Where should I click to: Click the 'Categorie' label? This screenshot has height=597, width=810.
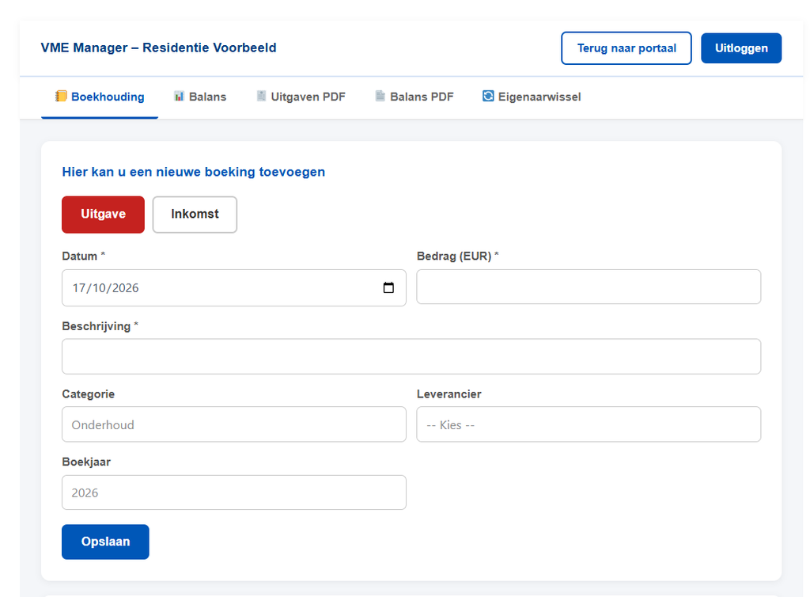coord(89,394)
